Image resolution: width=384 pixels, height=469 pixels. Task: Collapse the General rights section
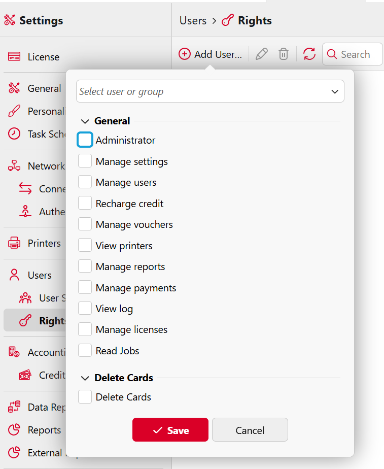click(85, 121)
